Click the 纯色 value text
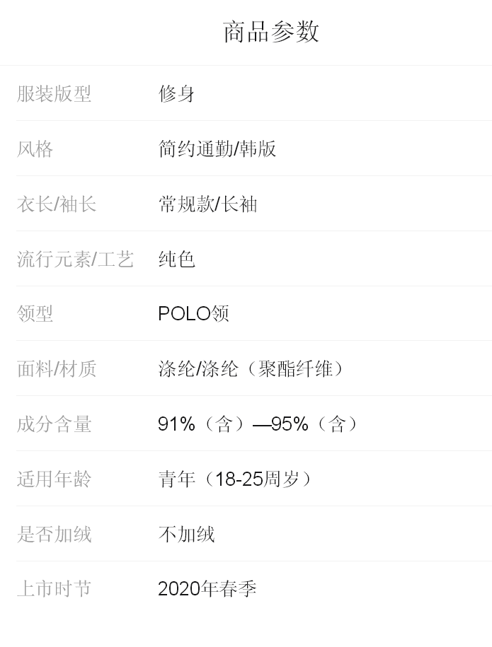Screen dimensions: 492x647 tap(176, 260)
